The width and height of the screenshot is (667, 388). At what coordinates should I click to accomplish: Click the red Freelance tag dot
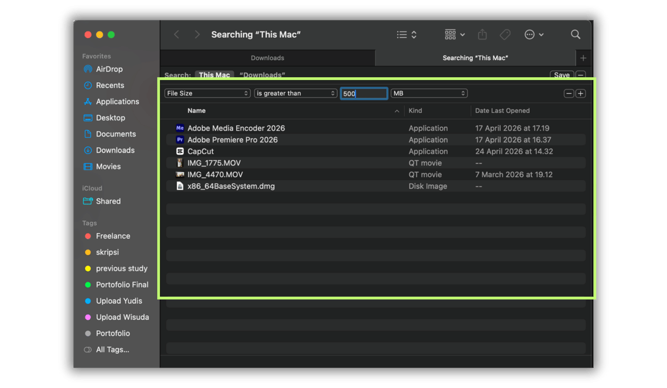click(89, 236)
